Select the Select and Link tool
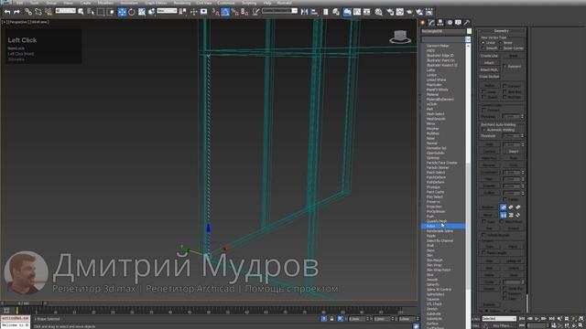The width and height of the screenshot is (586, 329). click(28, 12)
